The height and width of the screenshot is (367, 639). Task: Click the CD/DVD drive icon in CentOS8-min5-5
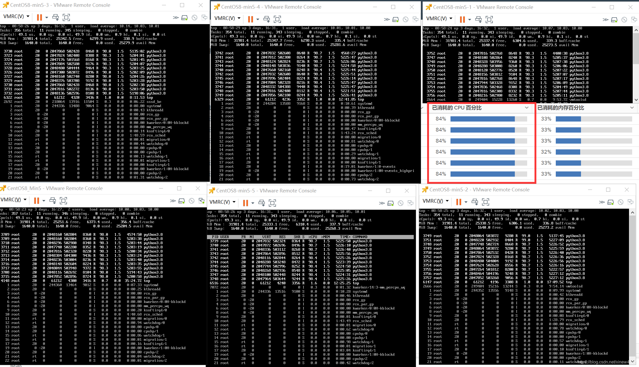401,203
